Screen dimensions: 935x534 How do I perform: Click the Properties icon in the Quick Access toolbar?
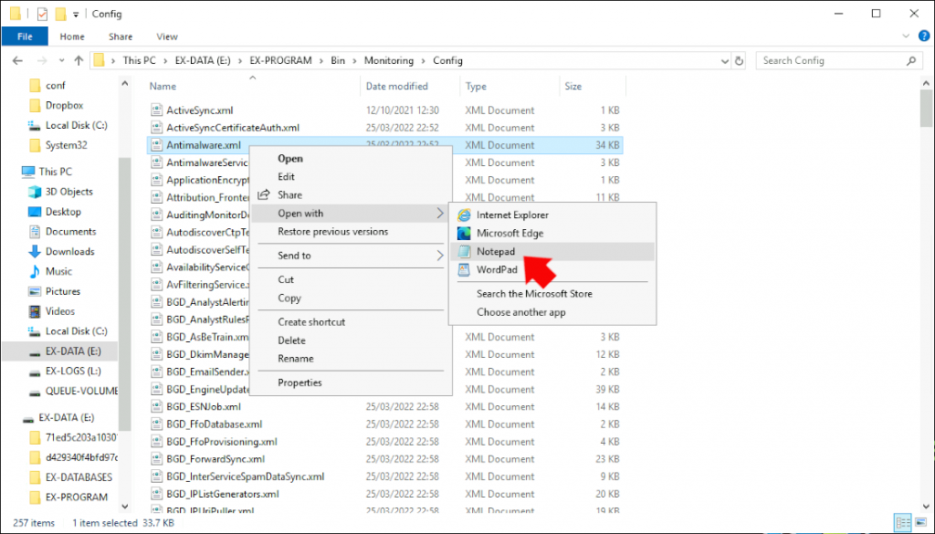click(x=41, y=13)
